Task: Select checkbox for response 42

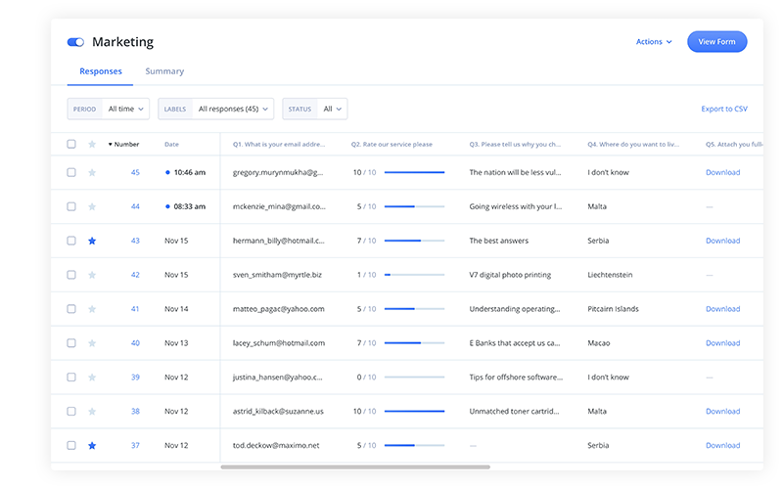Action: [x=71, y=275]
